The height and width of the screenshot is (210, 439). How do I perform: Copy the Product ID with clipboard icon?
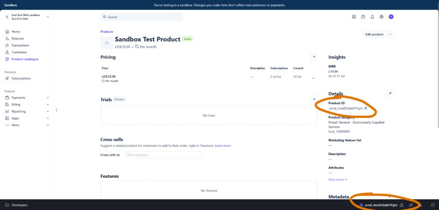tap(366, 108)
